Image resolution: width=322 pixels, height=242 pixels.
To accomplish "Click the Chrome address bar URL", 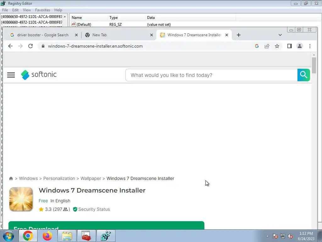I will click(x=95, y=46).
